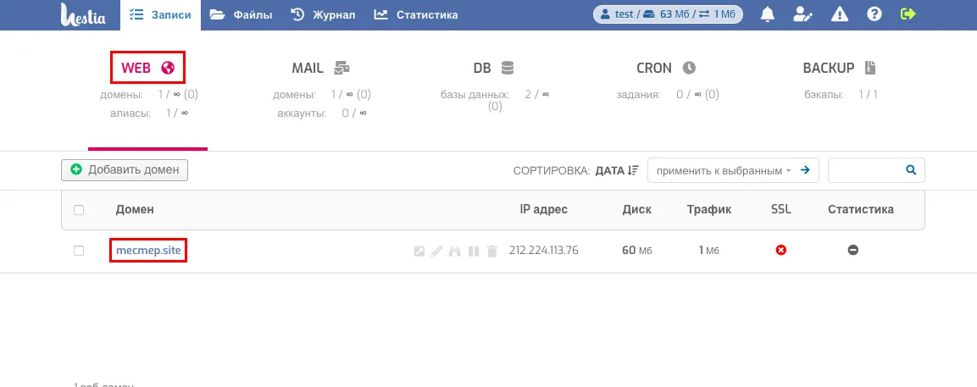Switch to the DB section
Screen dimensions: 977x387
pyautogui.click(x=493, y=68)
